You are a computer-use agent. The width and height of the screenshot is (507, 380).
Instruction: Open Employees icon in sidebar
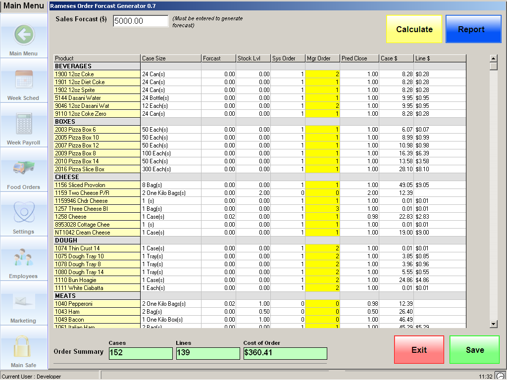point(23,257)
